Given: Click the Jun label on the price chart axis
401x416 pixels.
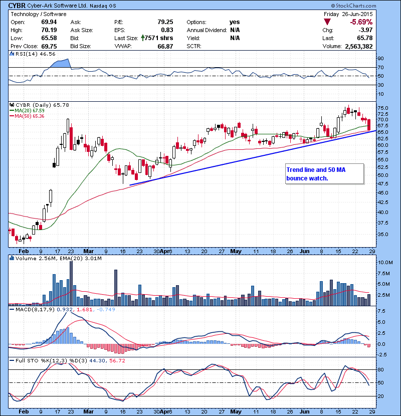Looking at the screenshot, I should pos(305,250).
